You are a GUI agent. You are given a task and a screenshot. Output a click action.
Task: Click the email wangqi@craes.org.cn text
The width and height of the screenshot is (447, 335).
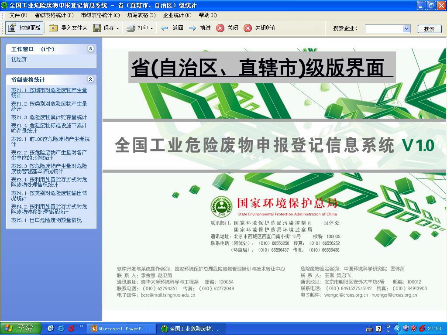click(346, 295)
